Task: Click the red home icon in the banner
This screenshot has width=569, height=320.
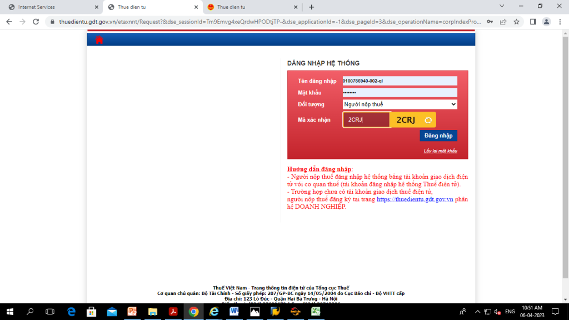Action: pos(99,39)
